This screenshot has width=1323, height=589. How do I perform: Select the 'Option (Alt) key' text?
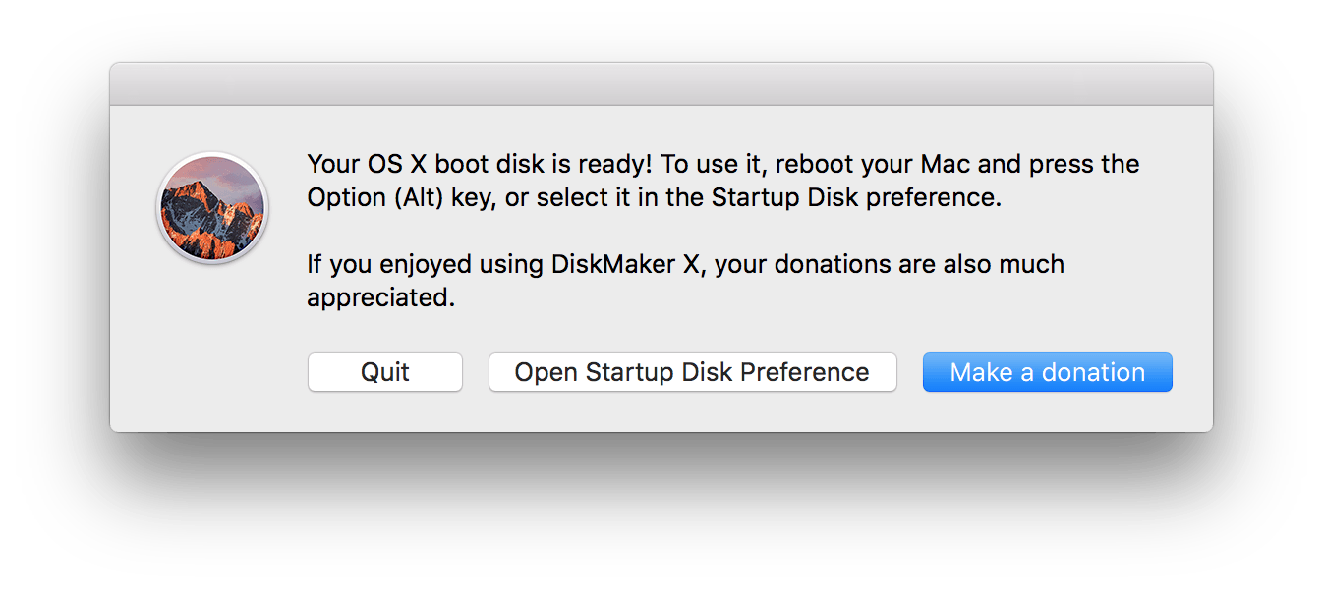(403, 197)
